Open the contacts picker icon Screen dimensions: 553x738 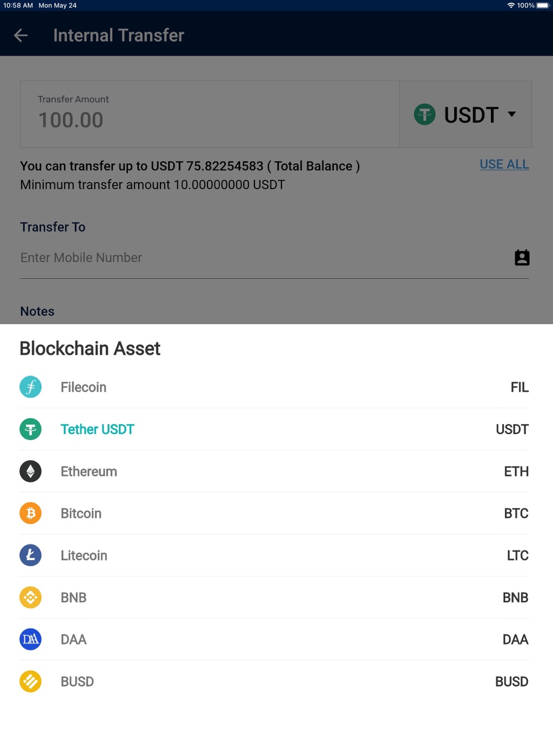click(x=522, y=258)
